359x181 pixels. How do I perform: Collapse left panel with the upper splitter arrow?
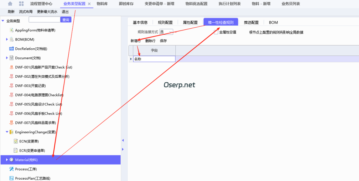pos(123,140)
